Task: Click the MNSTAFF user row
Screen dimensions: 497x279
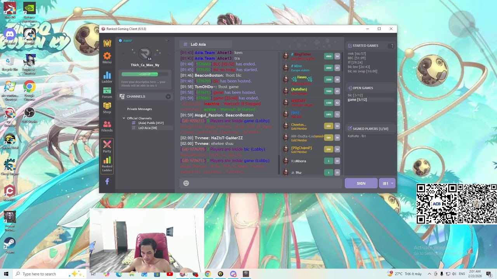Action: (x=311, y=103)
